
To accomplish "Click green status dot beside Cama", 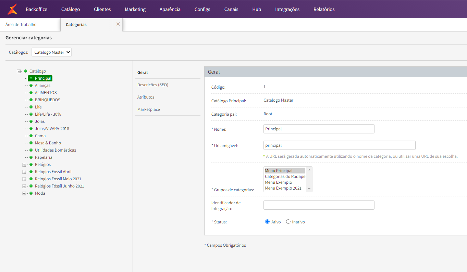I will coord(31,136).
